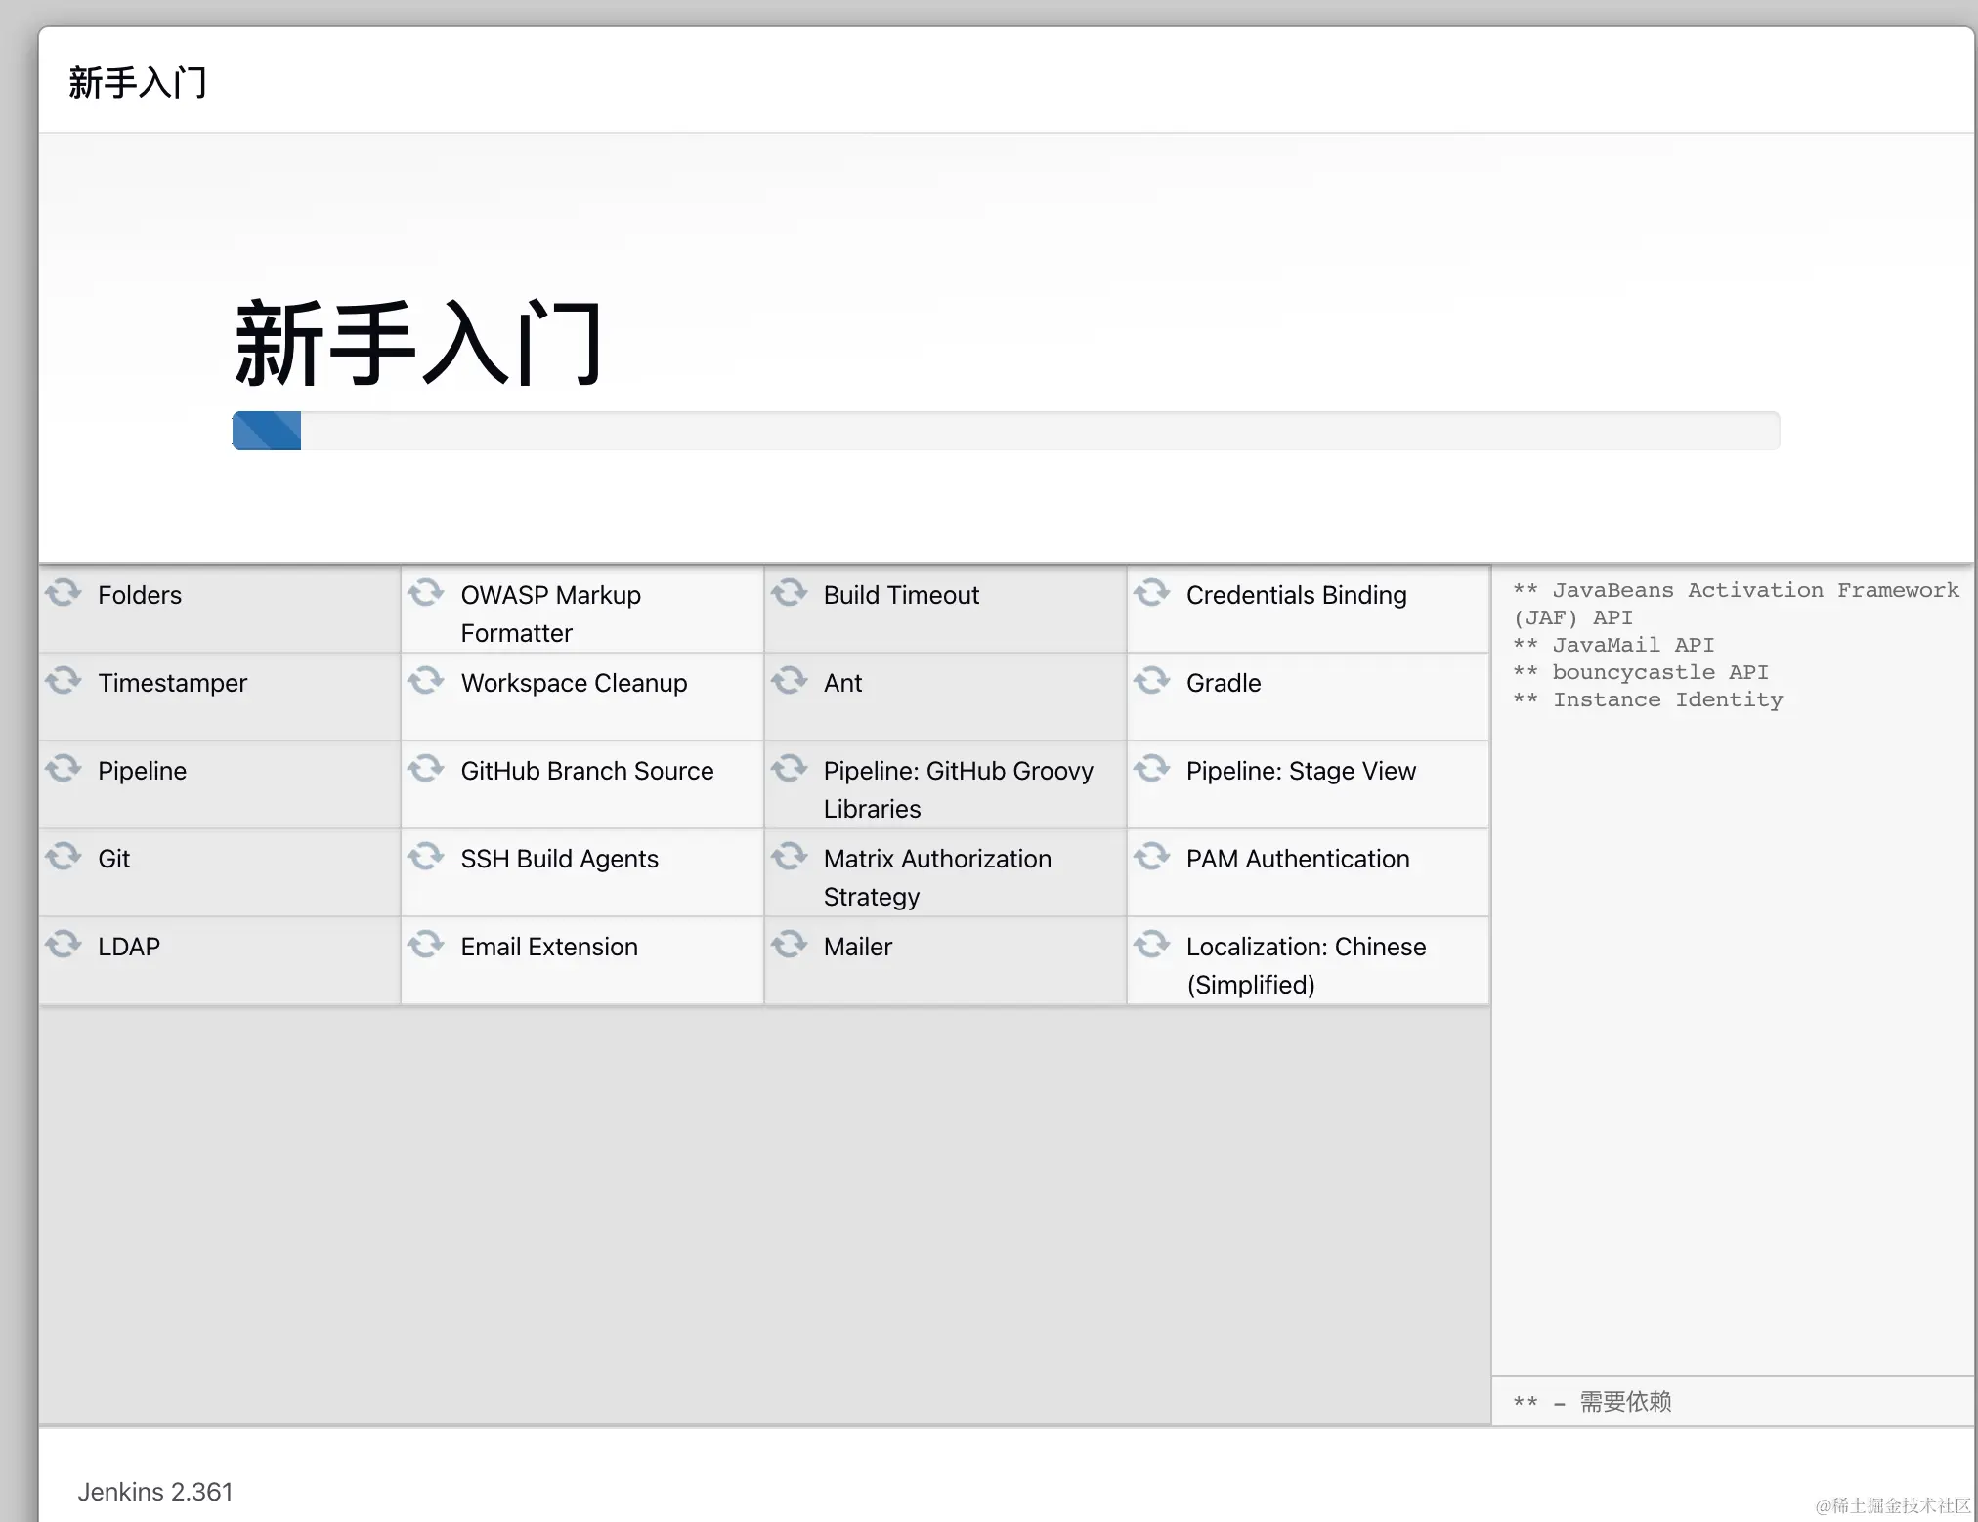Click the sync icon beside Build Timeout

point(789,593)
